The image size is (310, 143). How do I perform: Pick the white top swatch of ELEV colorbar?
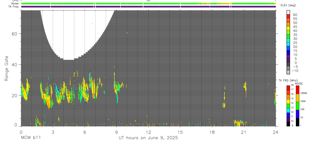(288, 12)
